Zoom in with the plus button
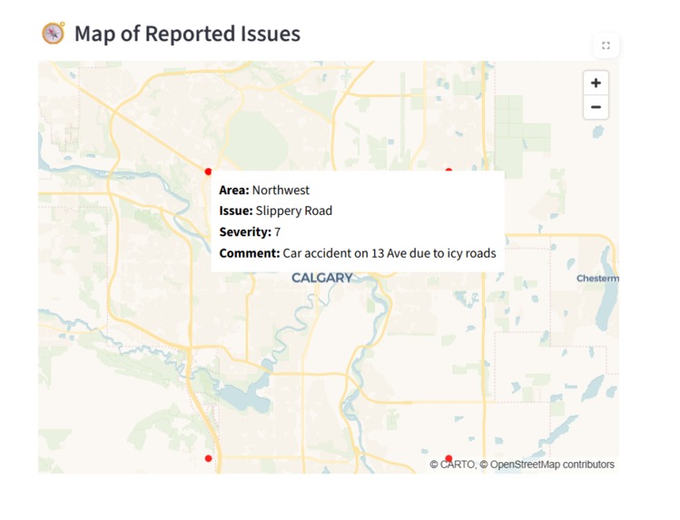This screenshot has width=680, height=520. click(596, 83)
